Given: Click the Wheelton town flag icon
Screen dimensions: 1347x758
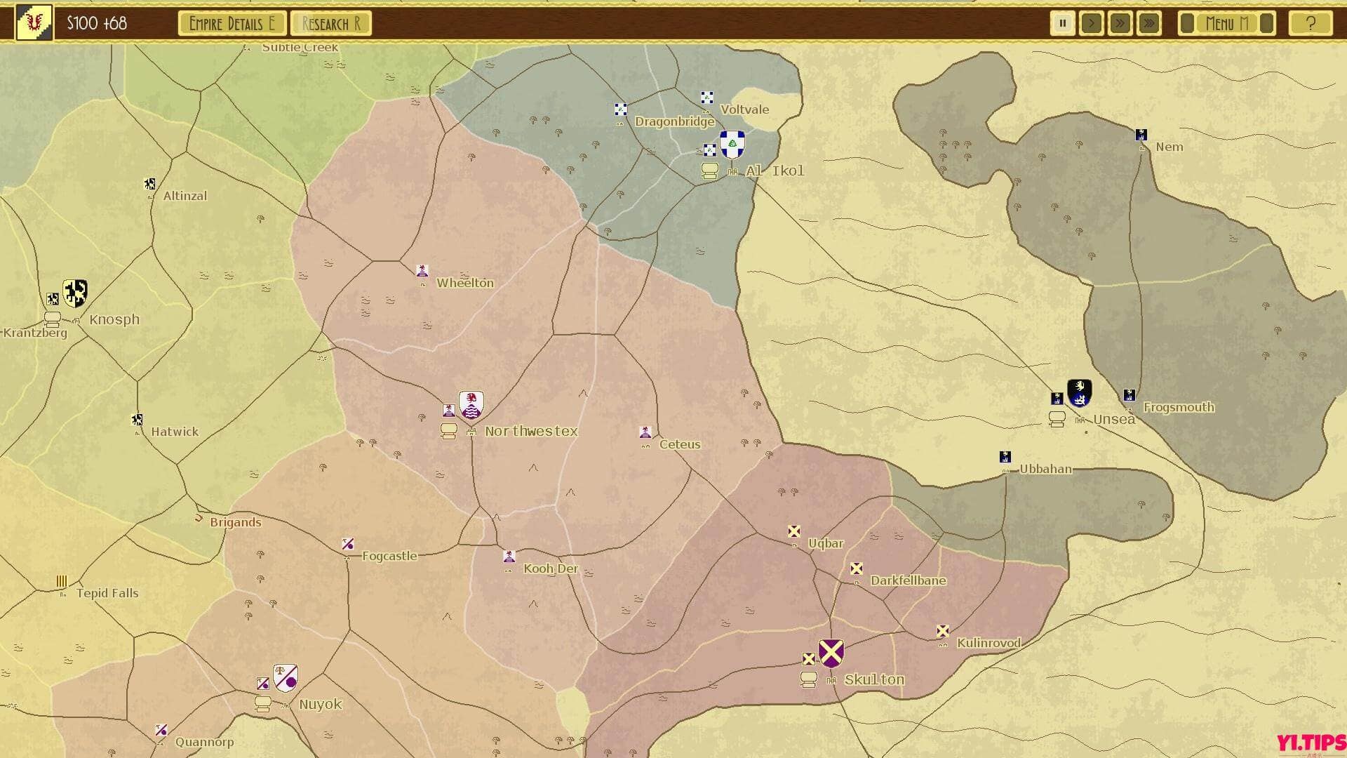Looking at the screenshot, I should tap(422, 270).
